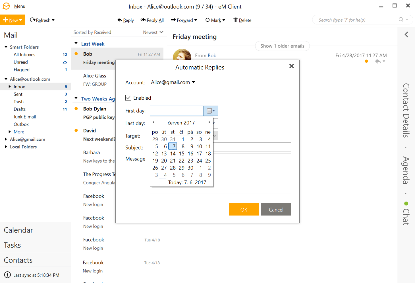Click the Delete trash icon
Image resolution: width=415 pixels, height=283 pixels.
(x=235, y=20)
